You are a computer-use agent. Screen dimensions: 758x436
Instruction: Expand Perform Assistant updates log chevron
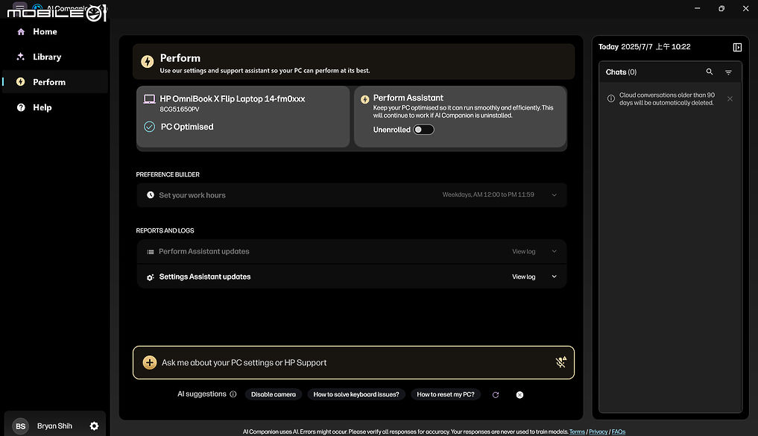(x=554, y=251)
